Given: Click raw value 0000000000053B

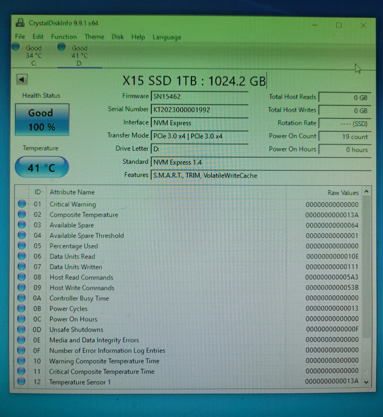Looking at the screenshot, I should click(332, 288).
